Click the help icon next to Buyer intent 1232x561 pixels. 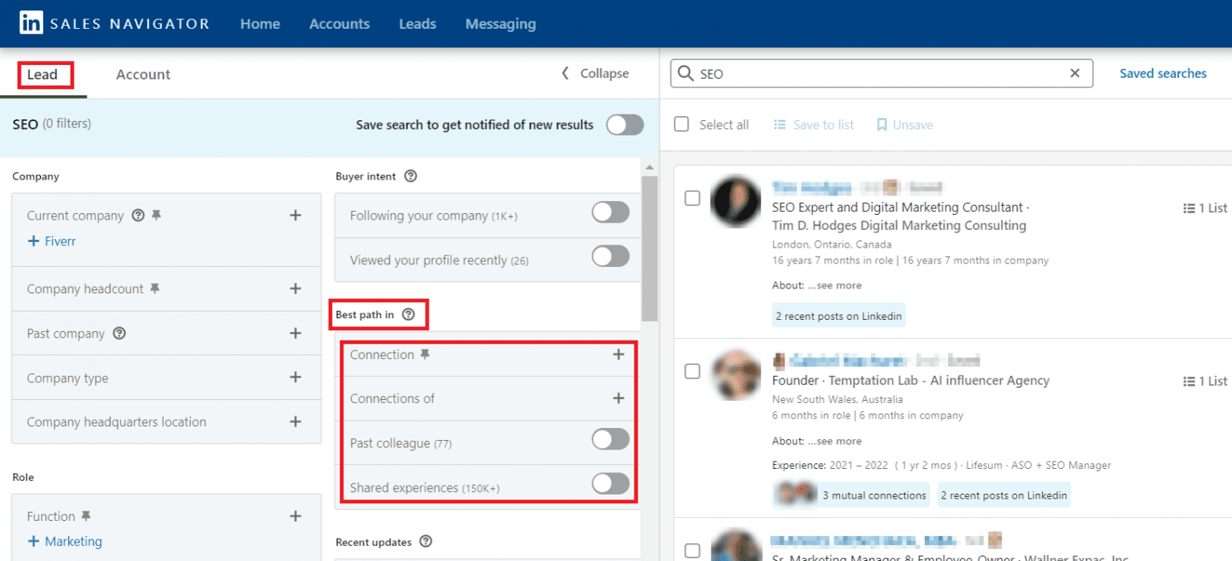(x=411, y=176)
